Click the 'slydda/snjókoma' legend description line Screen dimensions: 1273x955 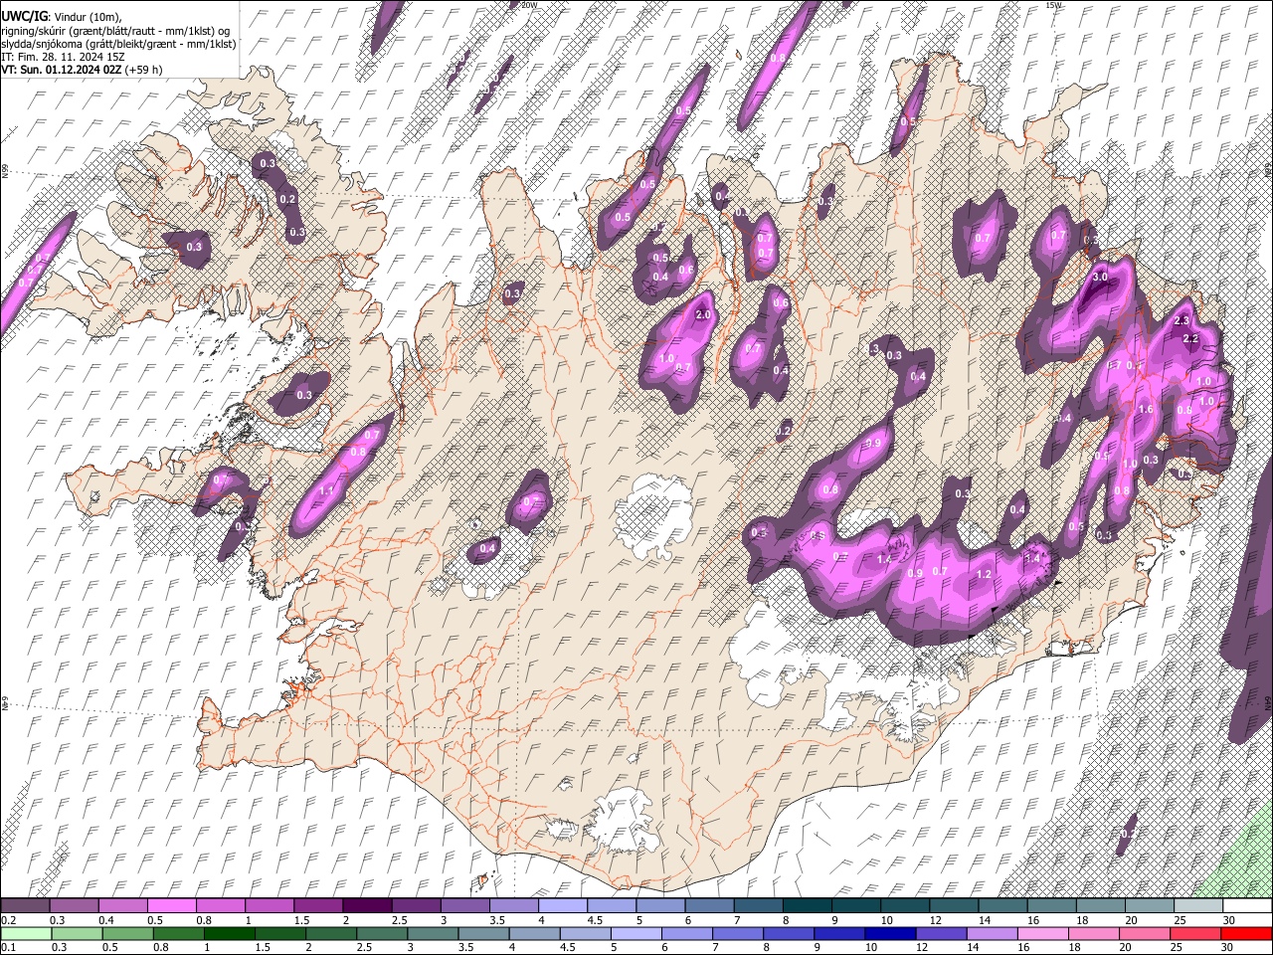(118, 44)
